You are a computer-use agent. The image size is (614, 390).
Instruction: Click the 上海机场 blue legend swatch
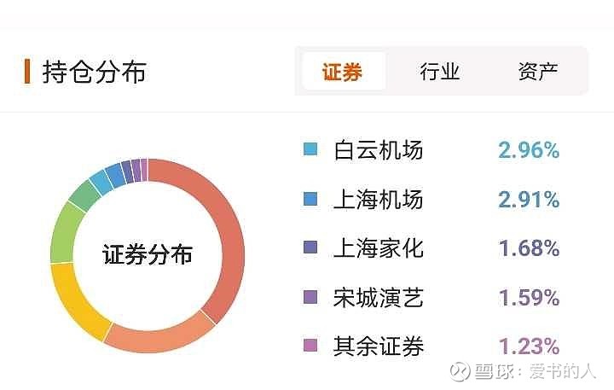pos(310,199)
